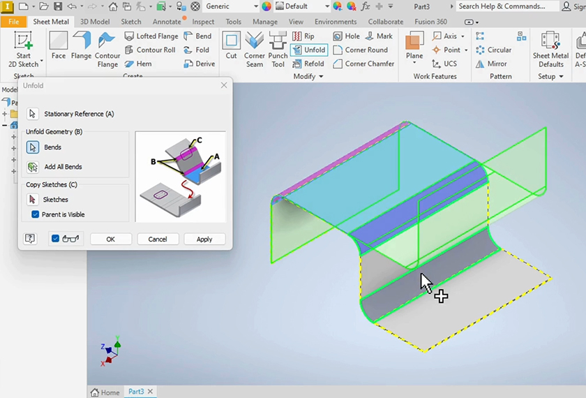Viewport: 586px width, 398px height.
Task: Uncheck the Parent is Visible checkbox
Action: 36,214
